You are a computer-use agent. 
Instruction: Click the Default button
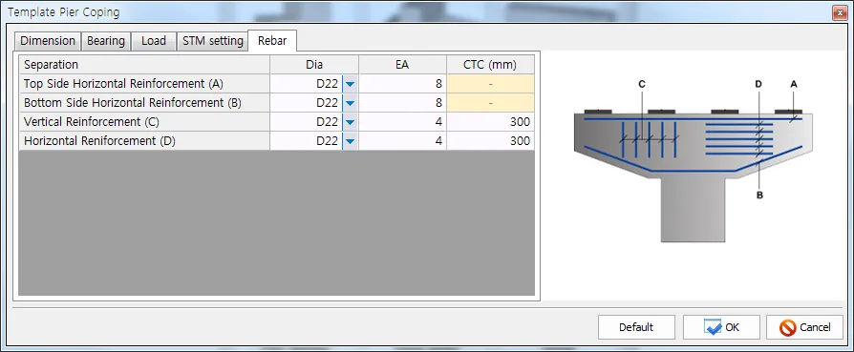(x=636, y=327)
